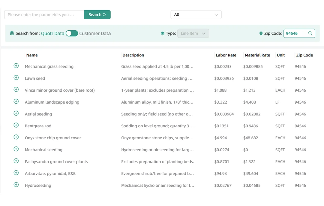
Task: Click the location pin icon beside Zip Code
Action: 261,33
